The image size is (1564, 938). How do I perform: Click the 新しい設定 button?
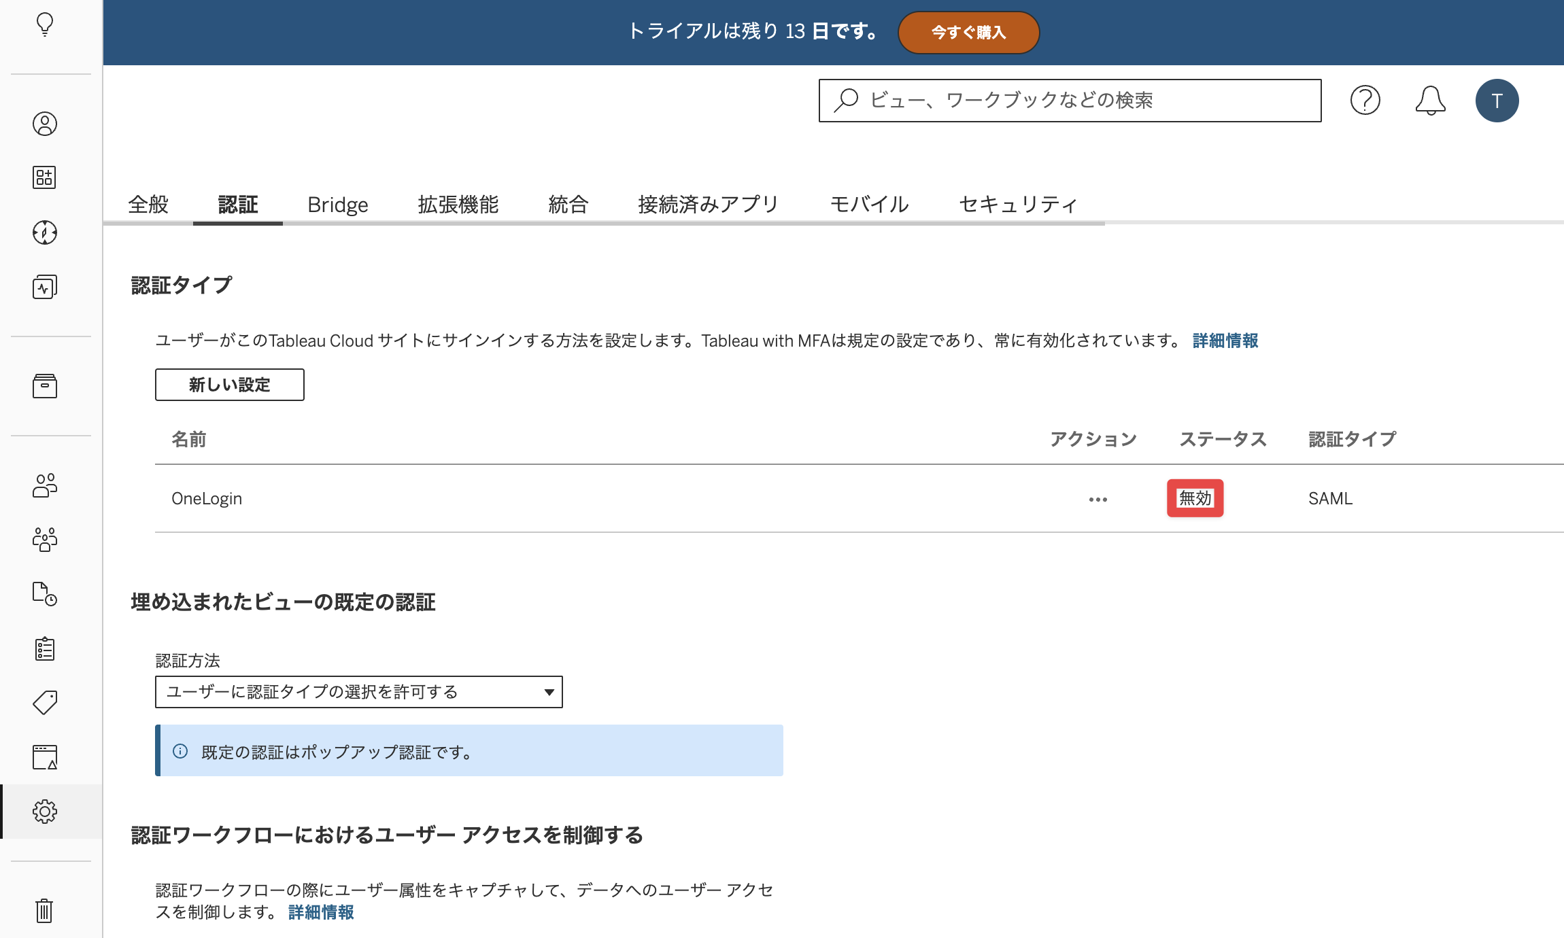pos(230,385)
